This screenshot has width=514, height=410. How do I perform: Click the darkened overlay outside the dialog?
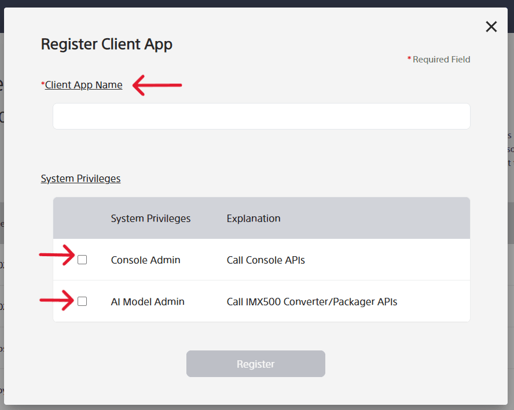click(6, 231)
